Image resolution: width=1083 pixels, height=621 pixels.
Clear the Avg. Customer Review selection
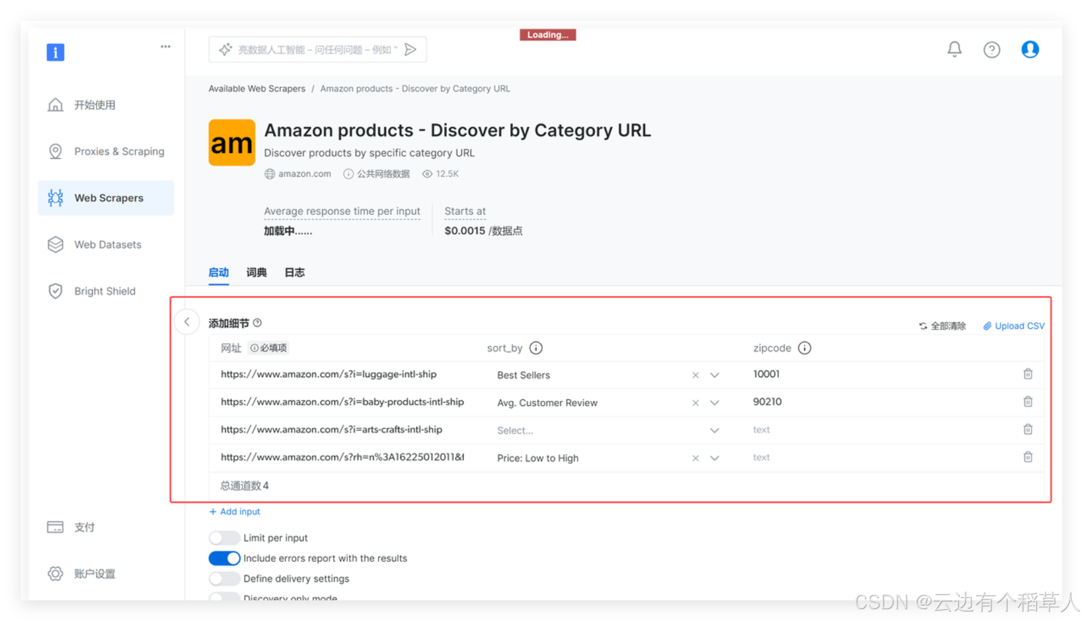(x=696, y=403)
